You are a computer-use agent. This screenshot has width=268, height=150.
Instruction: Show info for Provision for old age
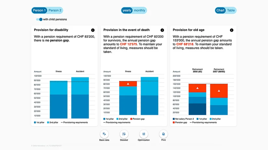point(231,30)
